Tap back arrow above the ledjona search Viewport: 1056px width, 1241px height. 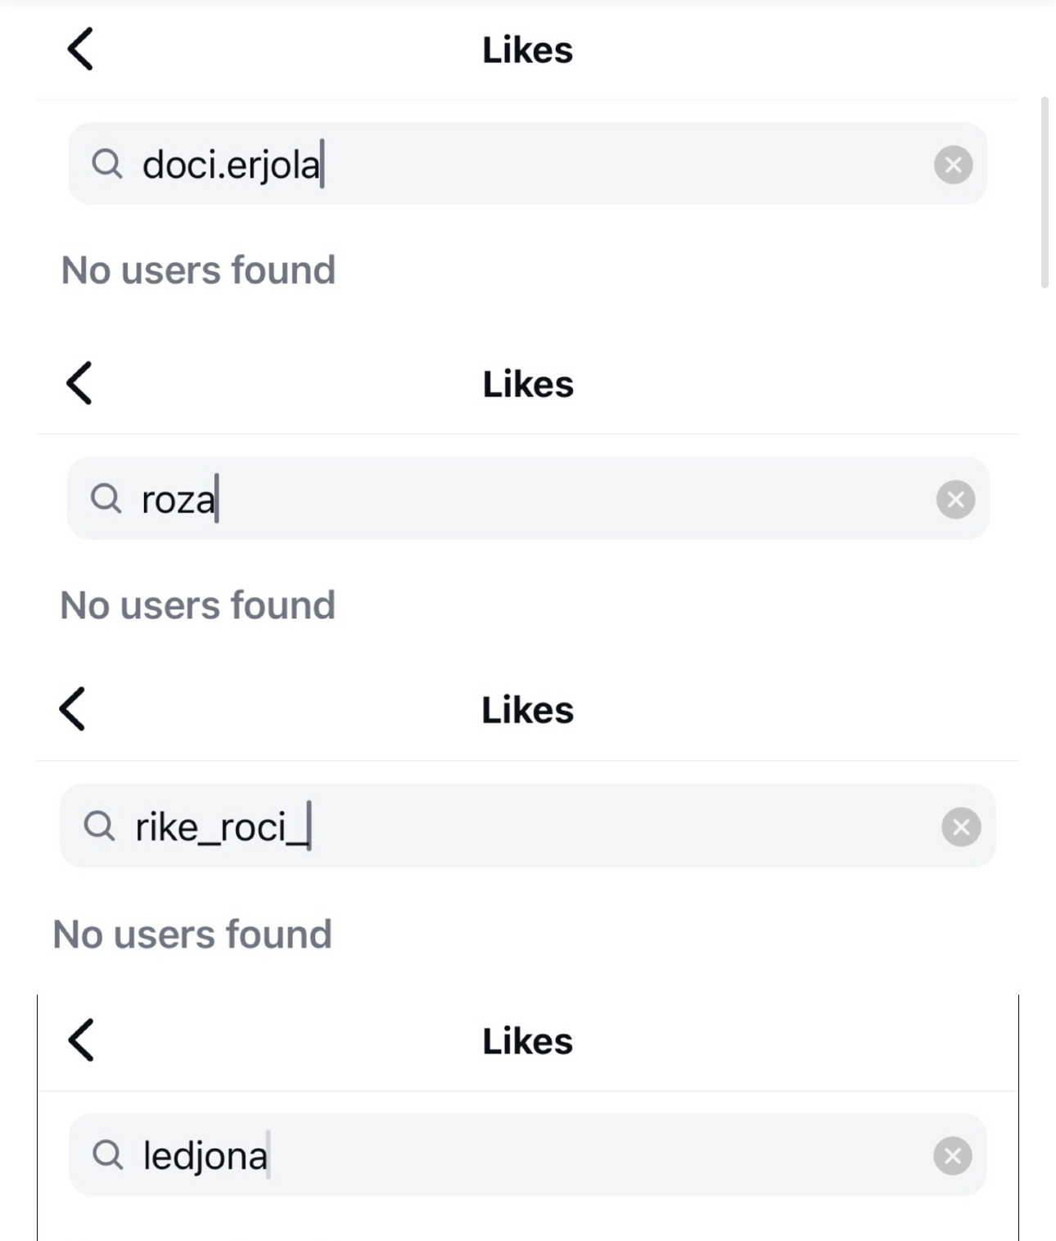point(81,1040)
